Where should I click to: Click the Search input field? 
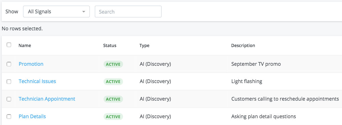128,12
